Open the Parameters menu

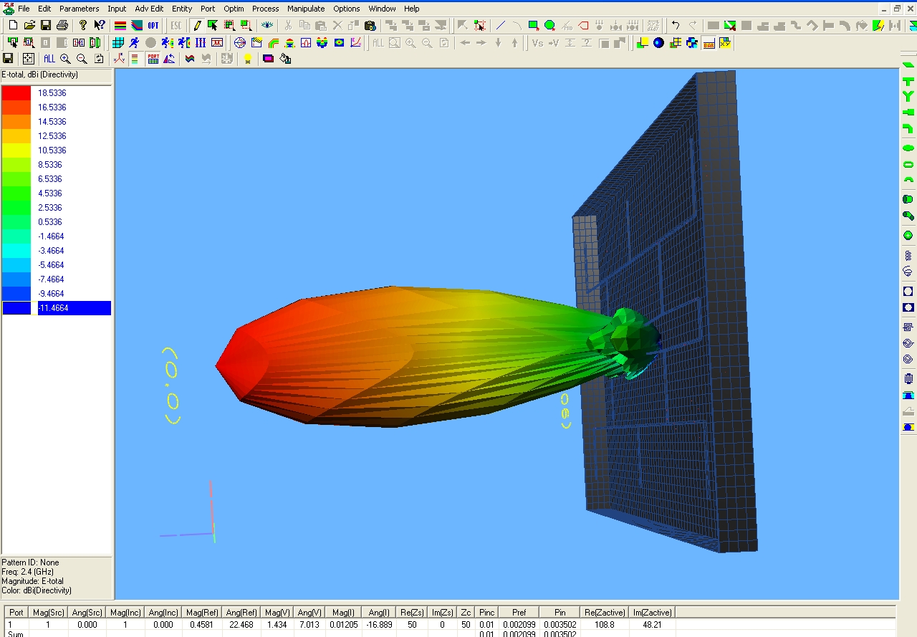(80, 9)
